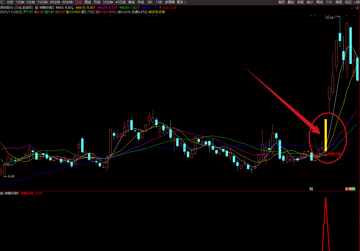Click the red triangle 神雕侠客 signal marker
Screen dimensions: 360x251
326,155
